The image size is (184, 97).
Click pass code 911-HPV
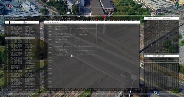coord(28,44)
